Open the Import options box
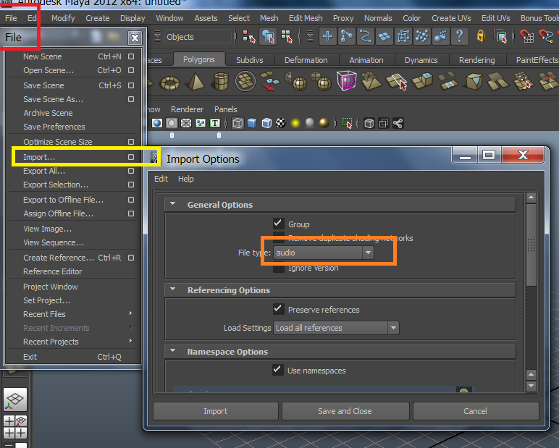This screenshot has height=448, width=559. [131, 157]
